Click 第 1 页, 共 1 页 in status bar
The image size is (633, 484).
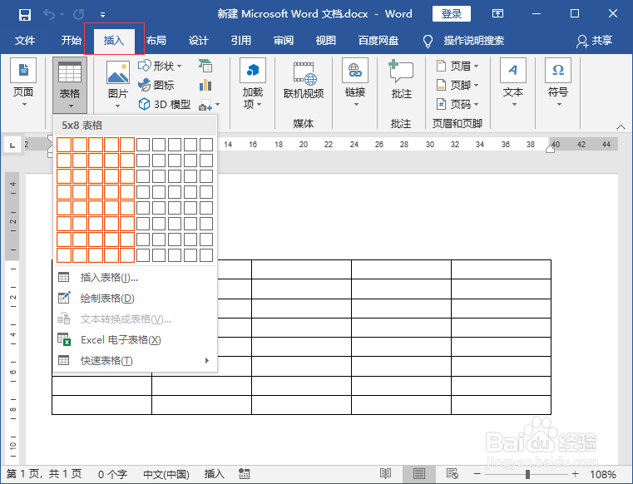44,474
